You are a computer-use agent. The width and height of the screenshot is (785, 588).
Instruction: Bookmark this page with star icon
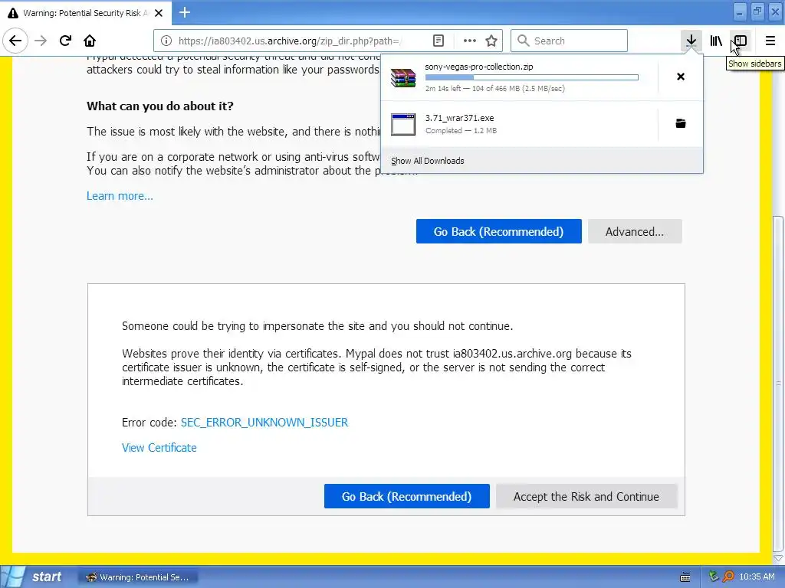[491, 41]
